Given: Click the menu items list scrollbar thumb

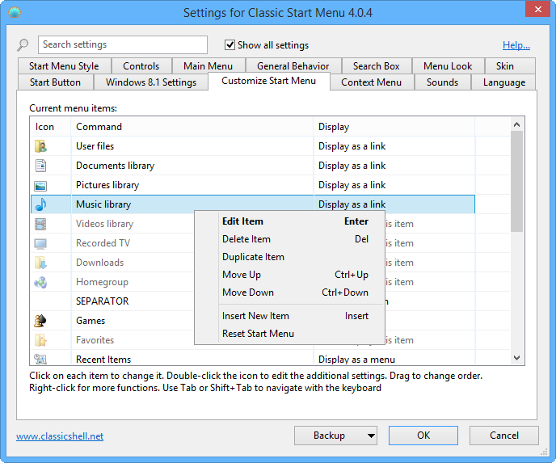Looking at the screenshot, I should tap(516, 182).
